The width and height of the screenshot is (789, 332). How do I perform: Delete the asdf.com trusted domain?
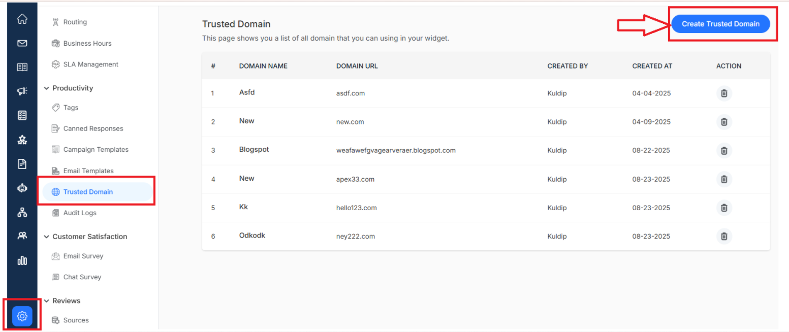724,93
